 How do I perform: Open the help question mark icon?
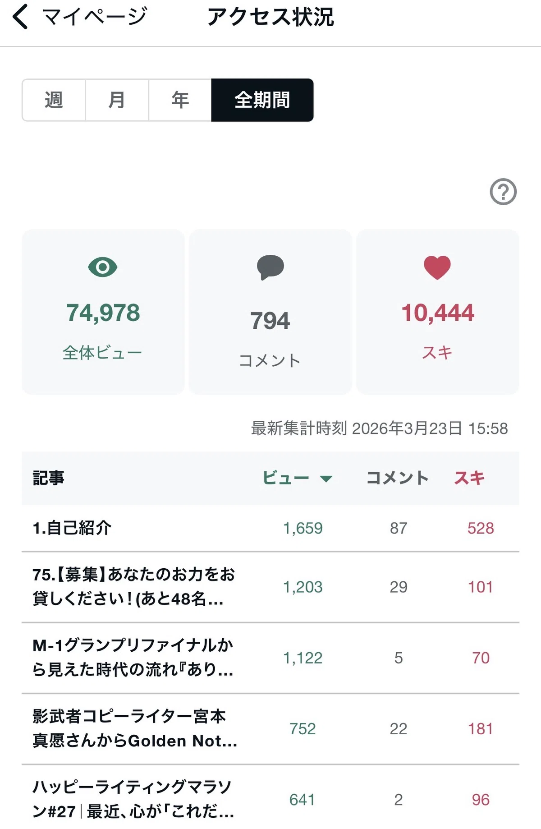(x=503, y=192)
